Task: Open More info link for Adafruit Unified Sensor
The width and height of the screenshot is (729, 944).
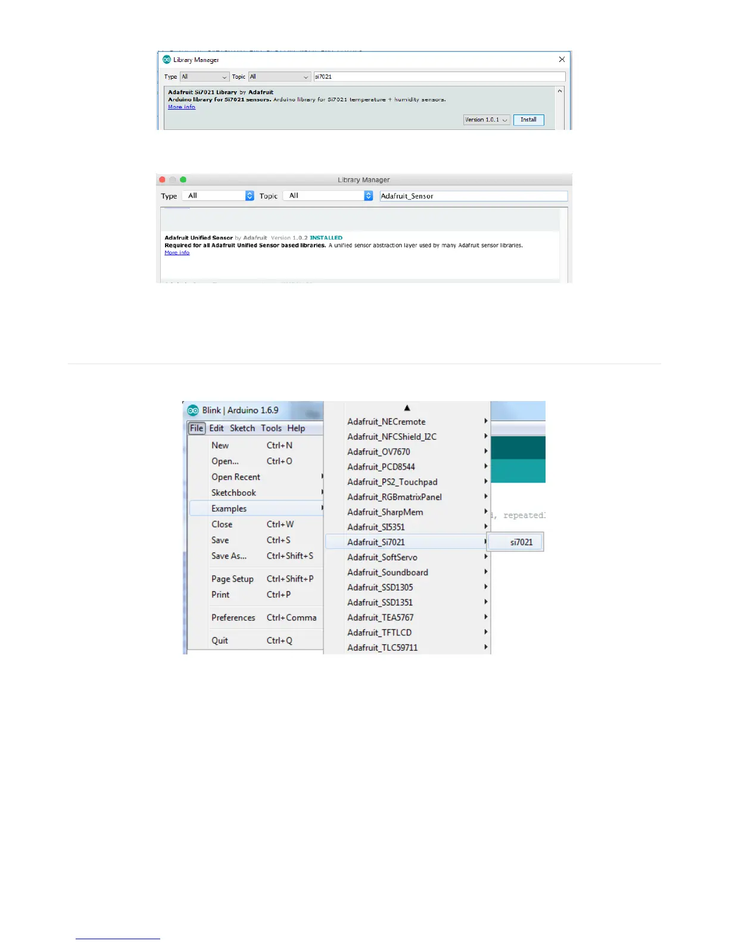Action: point(177,253)
